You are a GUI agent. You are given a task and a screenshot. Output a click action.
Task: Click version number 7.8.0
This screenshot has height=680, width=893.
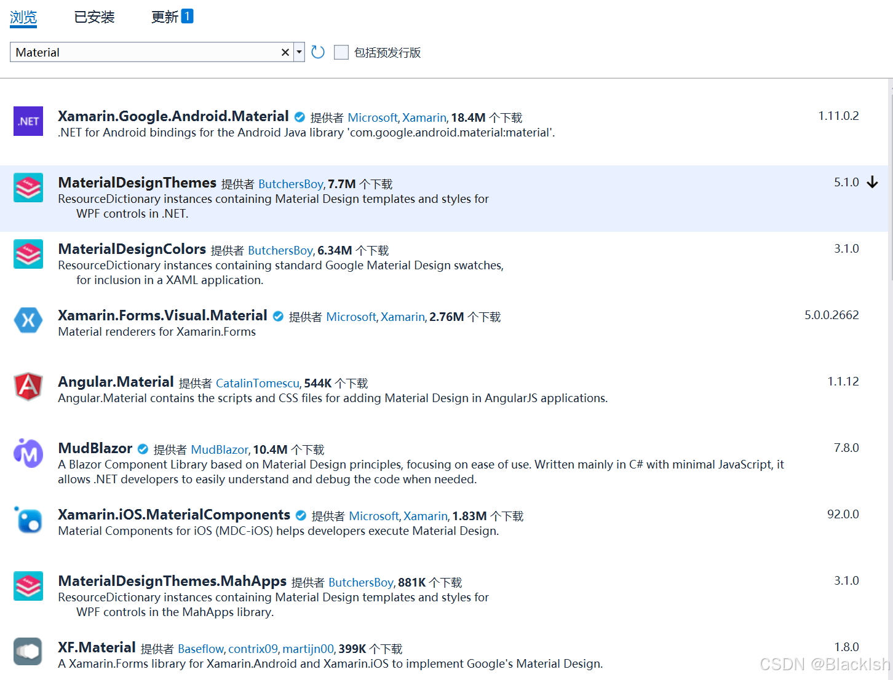pos(846,448)
